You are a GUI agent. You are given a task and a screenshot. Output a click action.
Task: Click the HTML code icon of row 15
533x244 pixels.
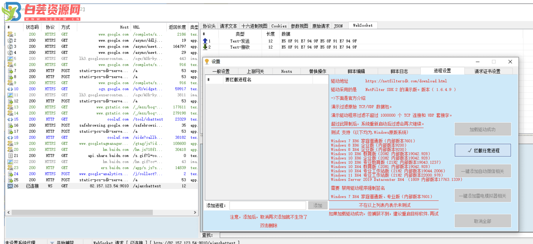pos(10,119)
